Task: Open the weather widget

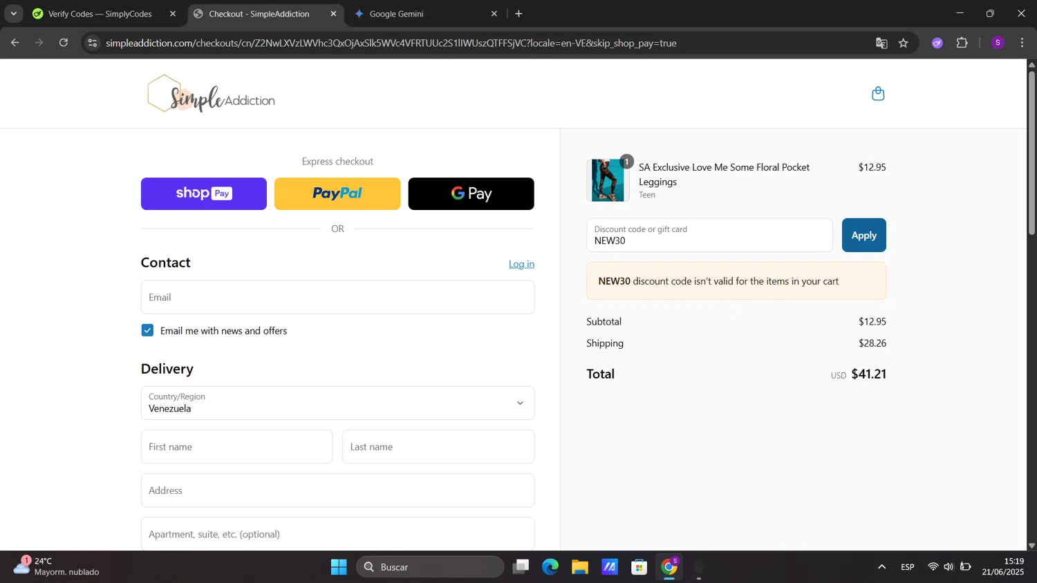Action: [57, 566]
